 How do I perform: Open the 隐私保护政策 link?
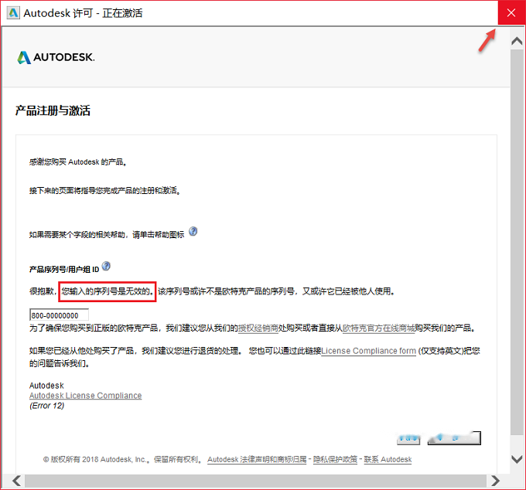click(x=335, y=460)
